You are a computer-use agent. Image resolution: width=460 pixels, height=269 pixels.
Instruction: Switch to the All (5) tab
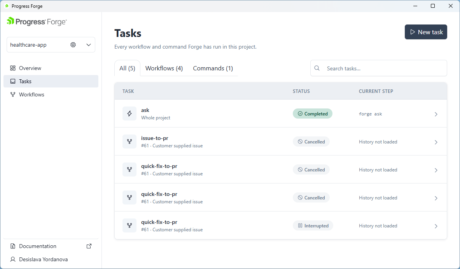click(x=127, y=68)
